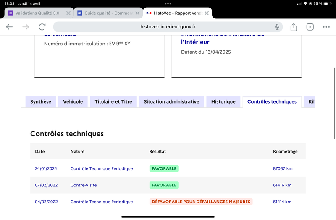Image resolution: width=336 pixels, height=220 pixels.
Task: Select the date 04/02/2022
Action: click(x=46, y=202)
